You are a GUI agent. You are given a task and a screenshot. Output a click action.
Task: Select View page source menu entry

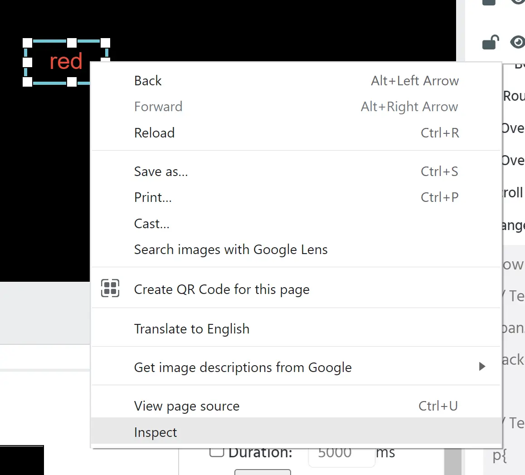click(x=186, y=406)
